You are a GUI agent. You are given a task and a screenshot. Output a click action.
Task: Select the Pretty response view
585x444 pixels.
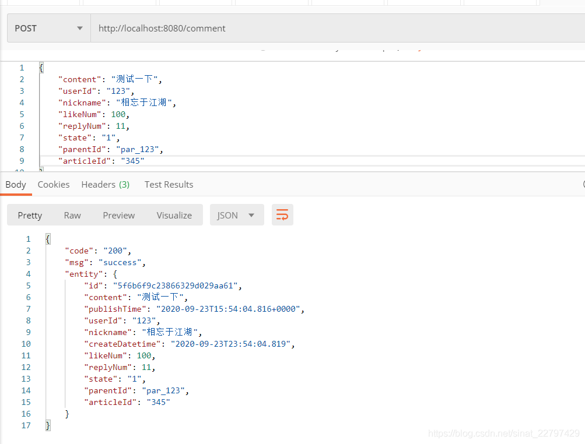tap(30, 214)
